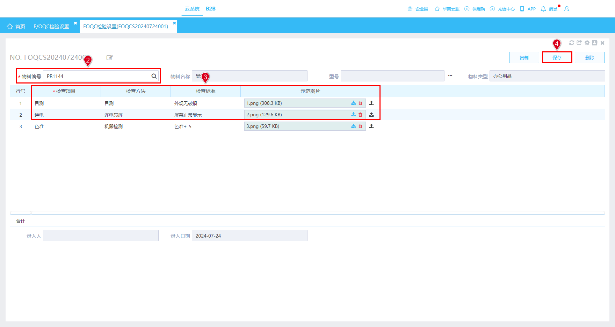Image resolution: width=615 pixels, height=327 pixels.
Task: Click the user profile icon
Action: [x=567, y=9]
